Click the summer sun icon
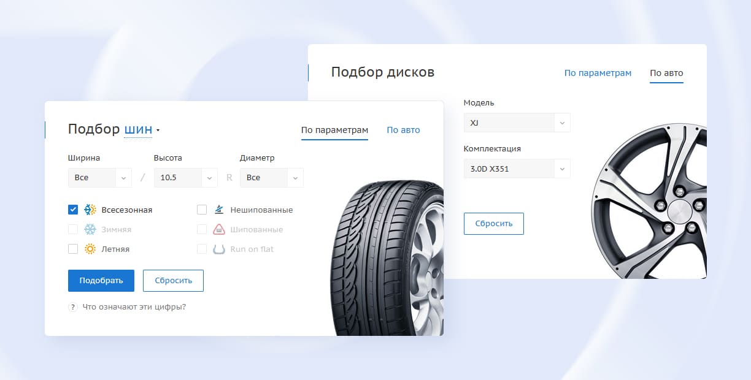Image resolution: width=751 pixels, height=380 pixels. tap(90, 249)
